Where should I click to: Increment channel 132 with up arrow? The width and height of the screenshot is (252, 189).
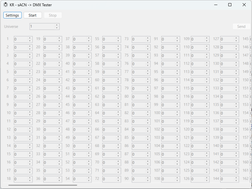[x=236, y=79]
